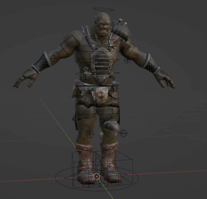
Task: Select the large root circle control on the ground
Action: (x=97, y=178)
